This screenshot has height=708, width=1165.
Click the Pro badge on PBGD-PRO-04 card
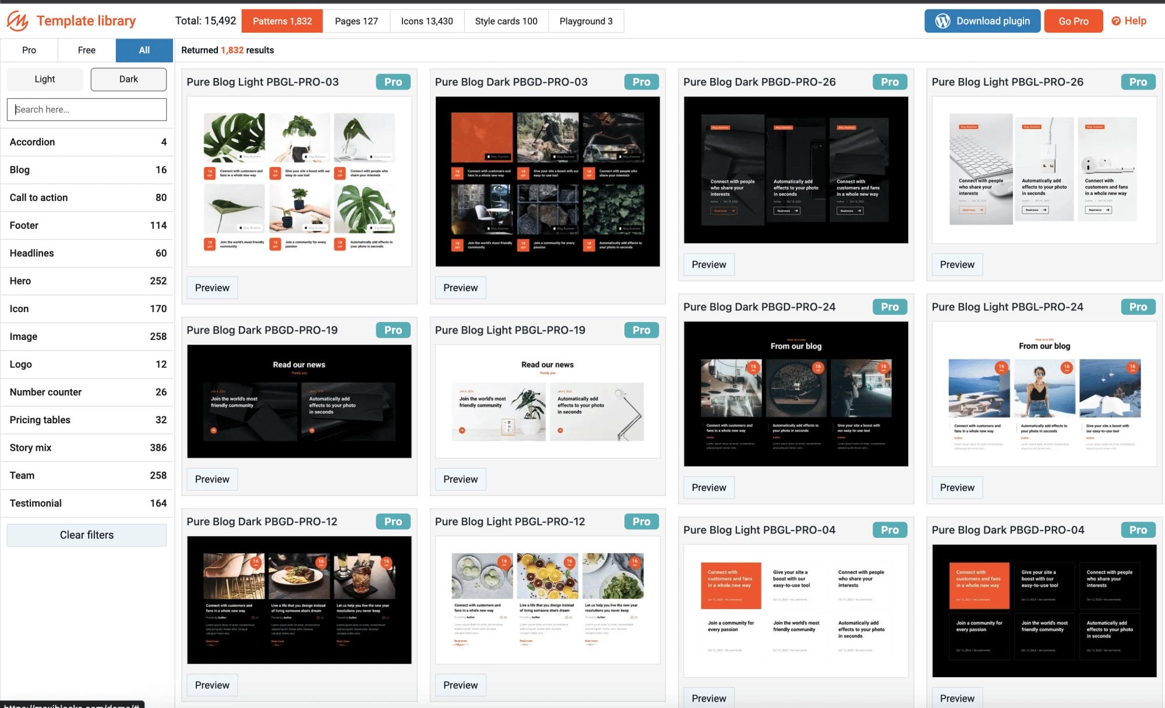(1138, 530)
